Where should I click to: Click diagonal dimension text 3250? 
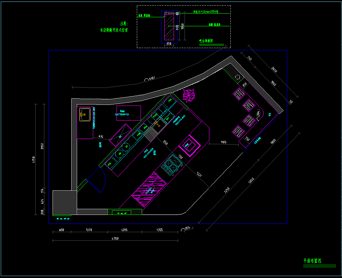click(x=227, y=190)
